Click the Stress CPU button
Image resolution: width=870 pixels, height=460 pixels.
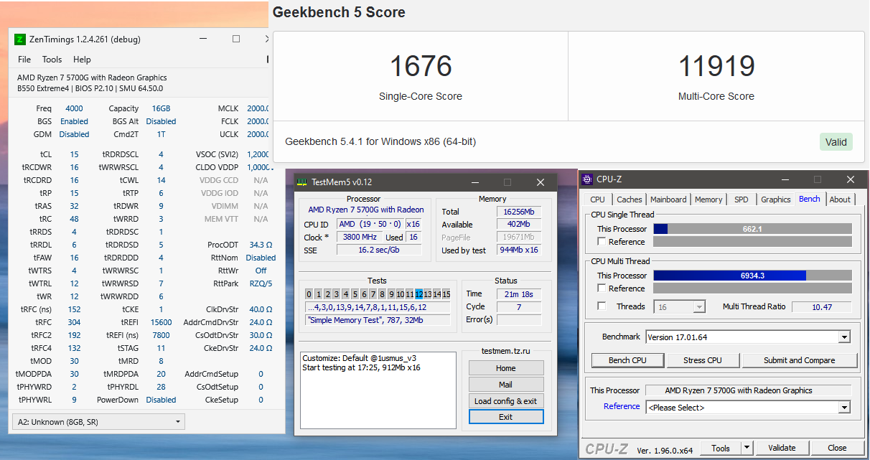pos(703,360)
